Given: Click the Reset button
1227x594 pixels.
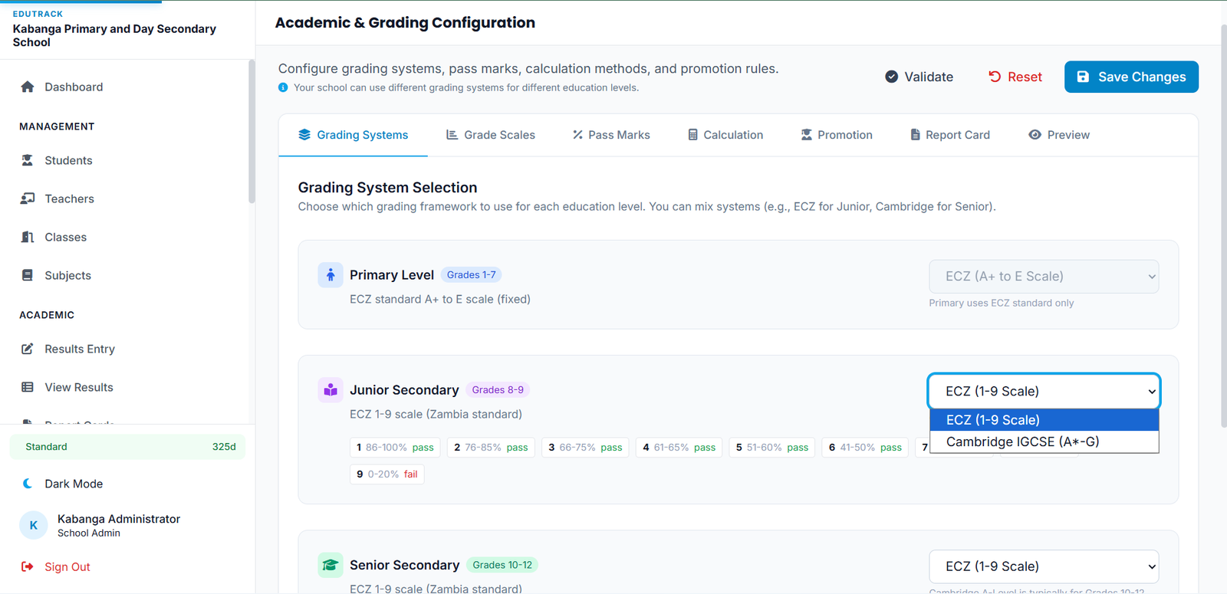Looking at the screenshot, I should [x=1015, y=77].
